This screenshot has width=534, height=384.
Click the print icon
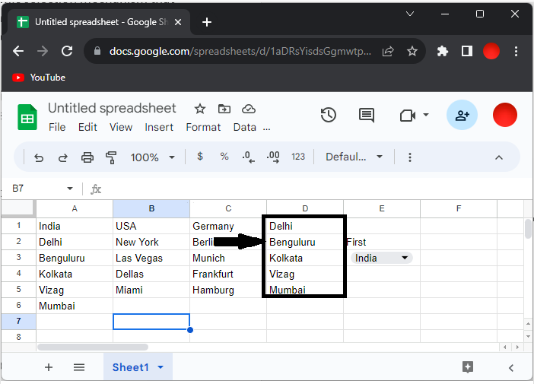coord(87,157)
